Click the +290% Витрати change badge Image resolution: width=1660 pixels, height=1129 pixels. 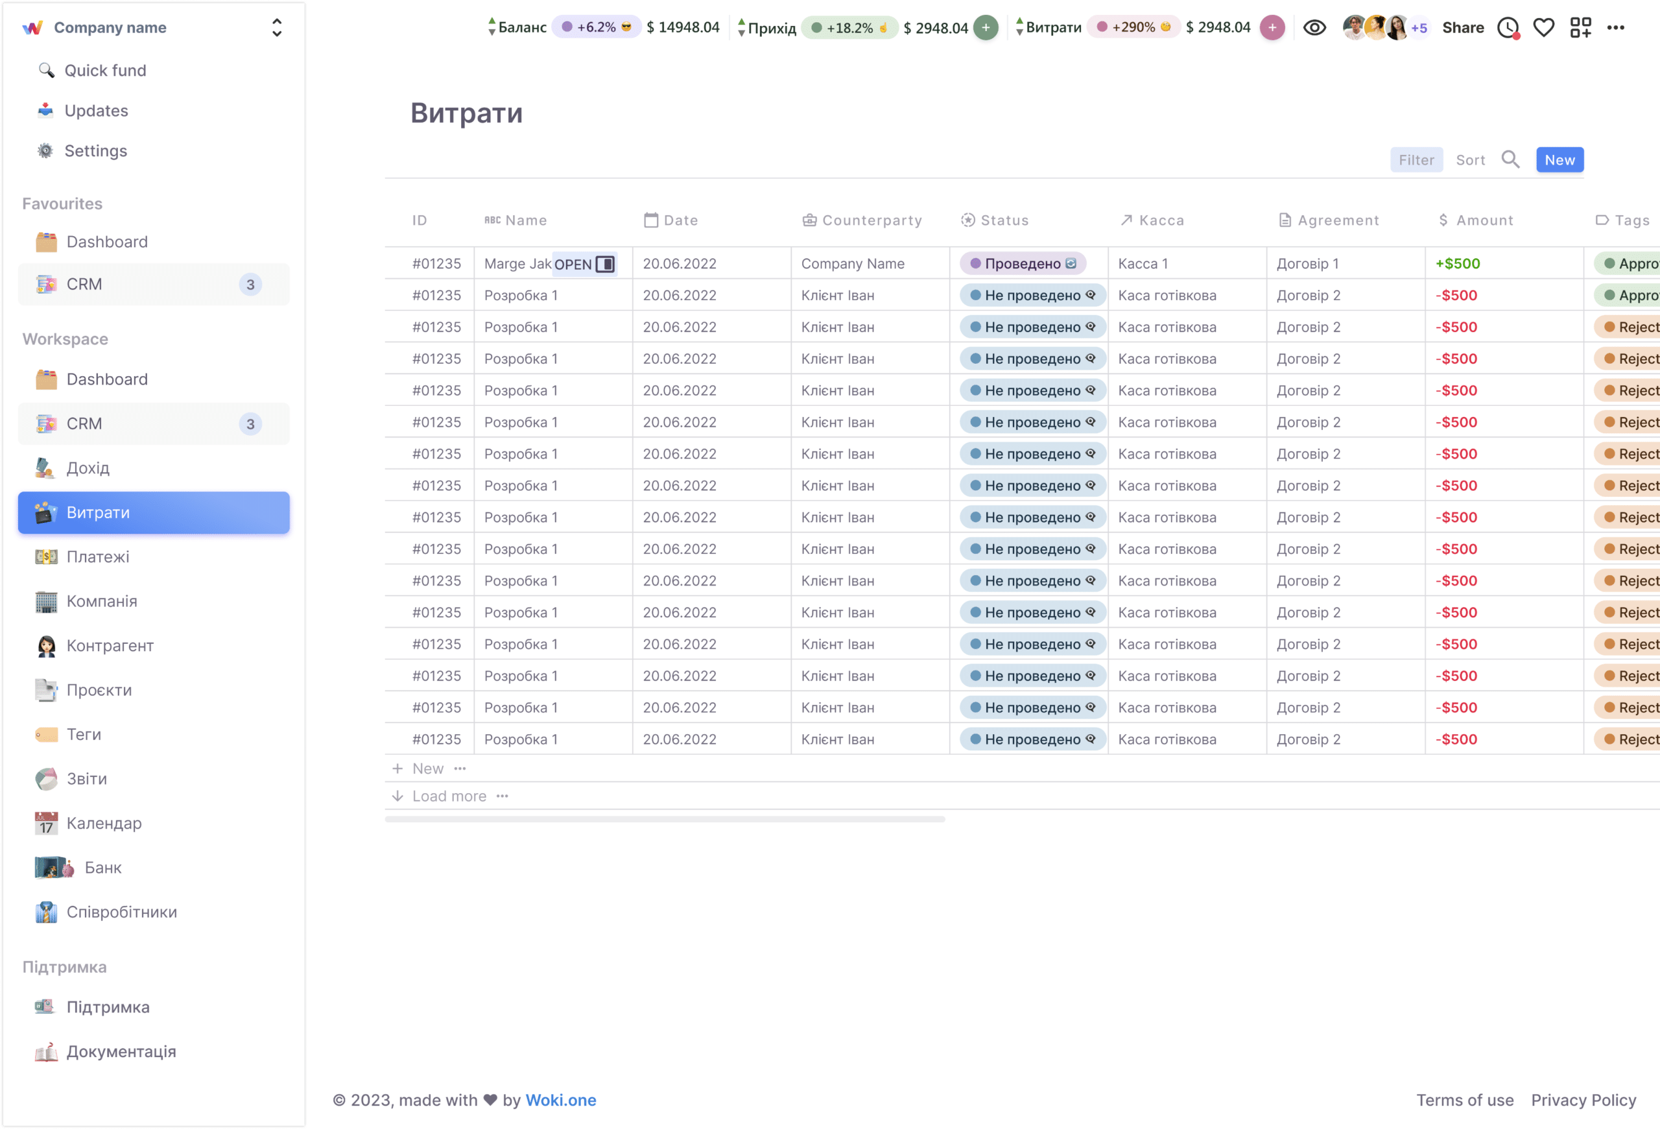coord(1133,27)
